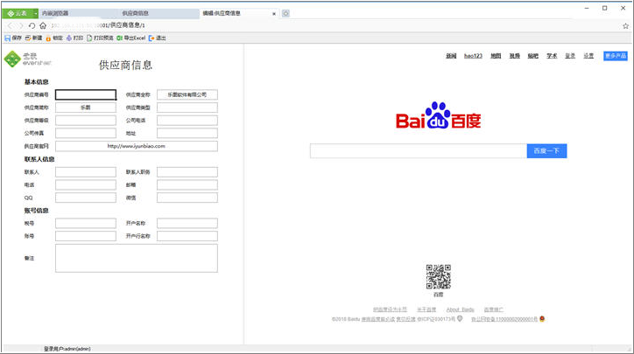Open the 百度推广 footer link
The height and width of the screenshot is (354, 634).
(493, 309)
